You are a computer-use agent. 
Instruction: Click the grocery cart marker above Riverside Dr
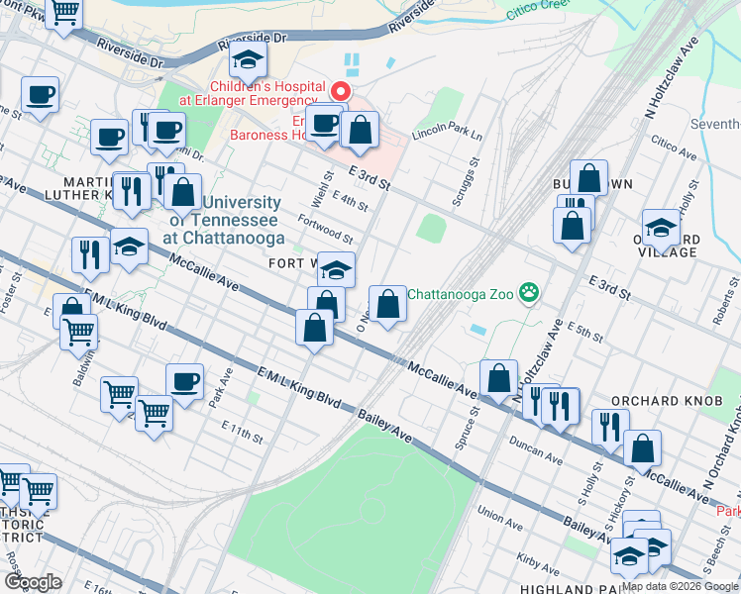click(x=64, y=14)
